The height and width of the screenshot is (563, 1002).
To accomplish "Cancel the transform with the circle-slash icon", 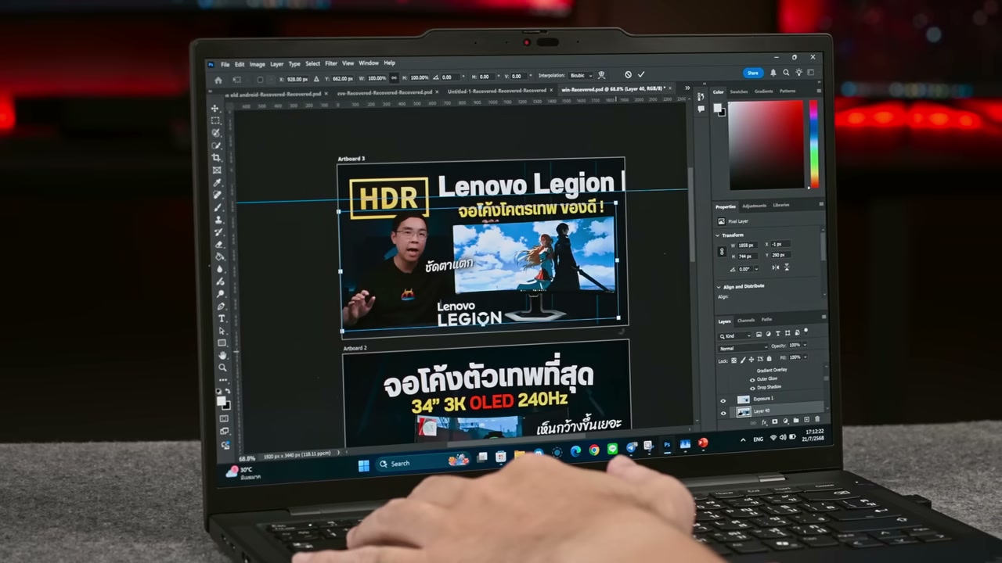I will coord(628,75).
